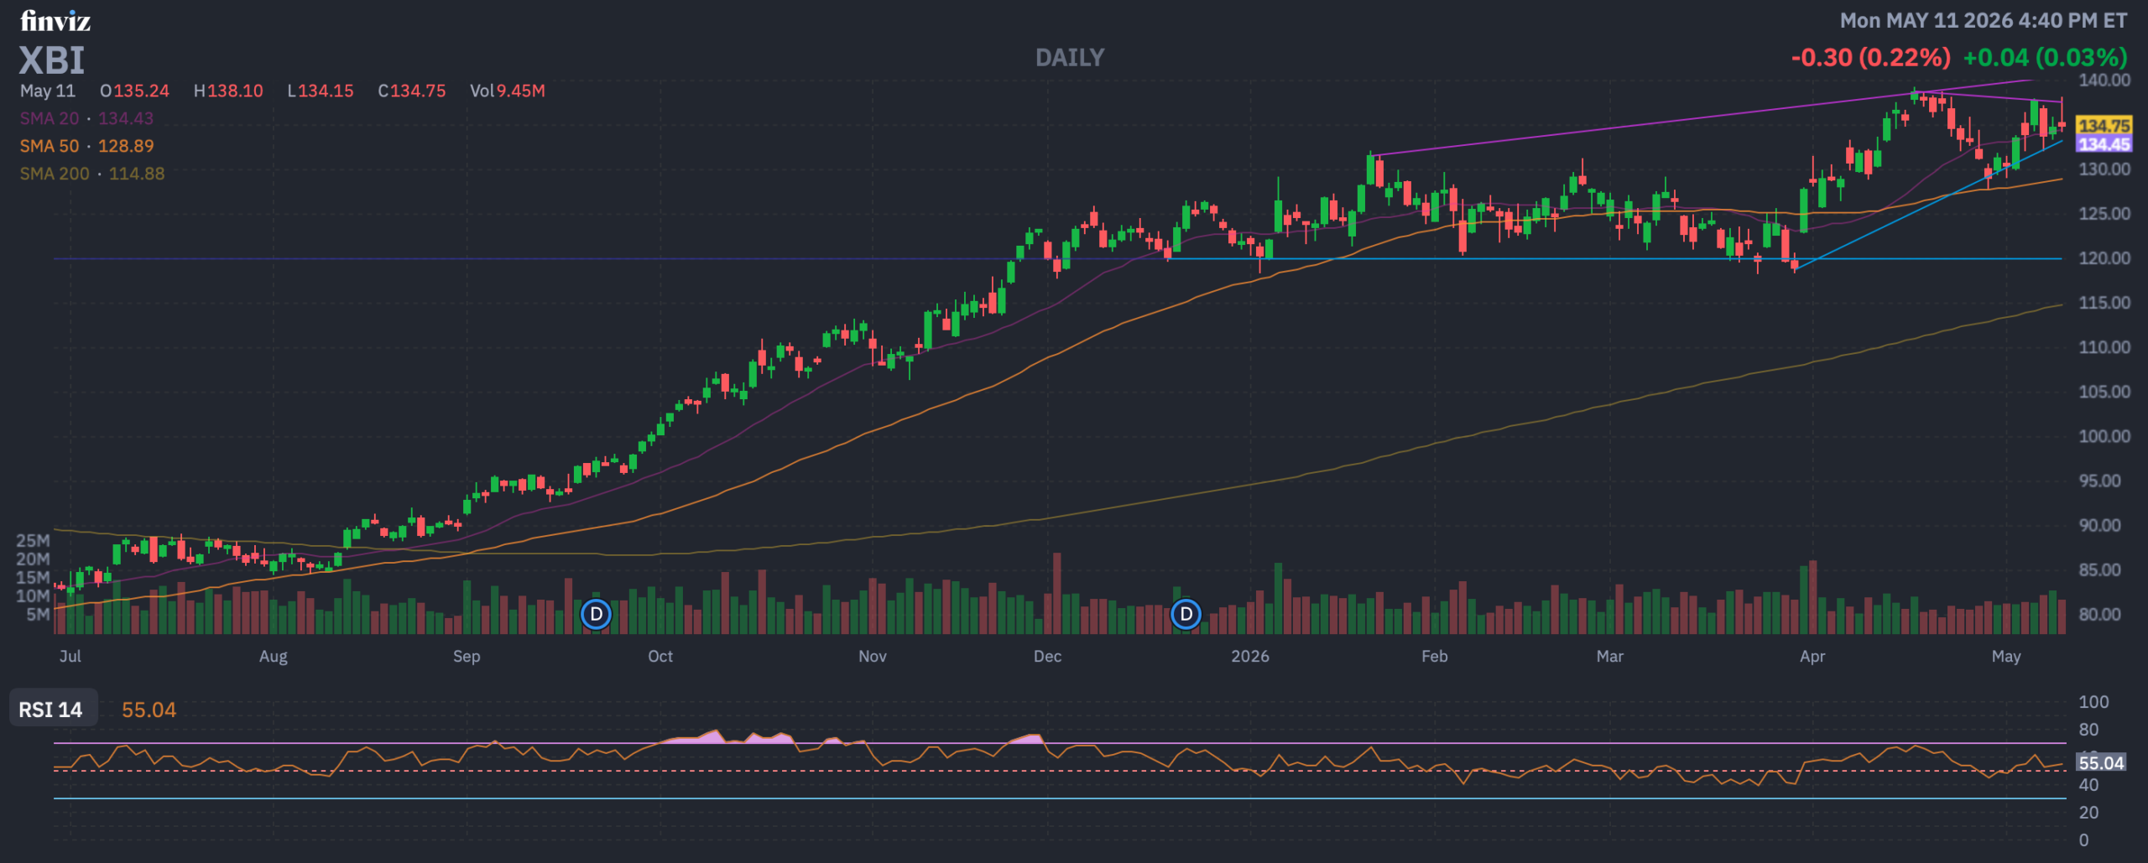Select the SMA 50 legend value 128.89
The width and height of the screenshot is (2148, 863).
pos(126,146)
